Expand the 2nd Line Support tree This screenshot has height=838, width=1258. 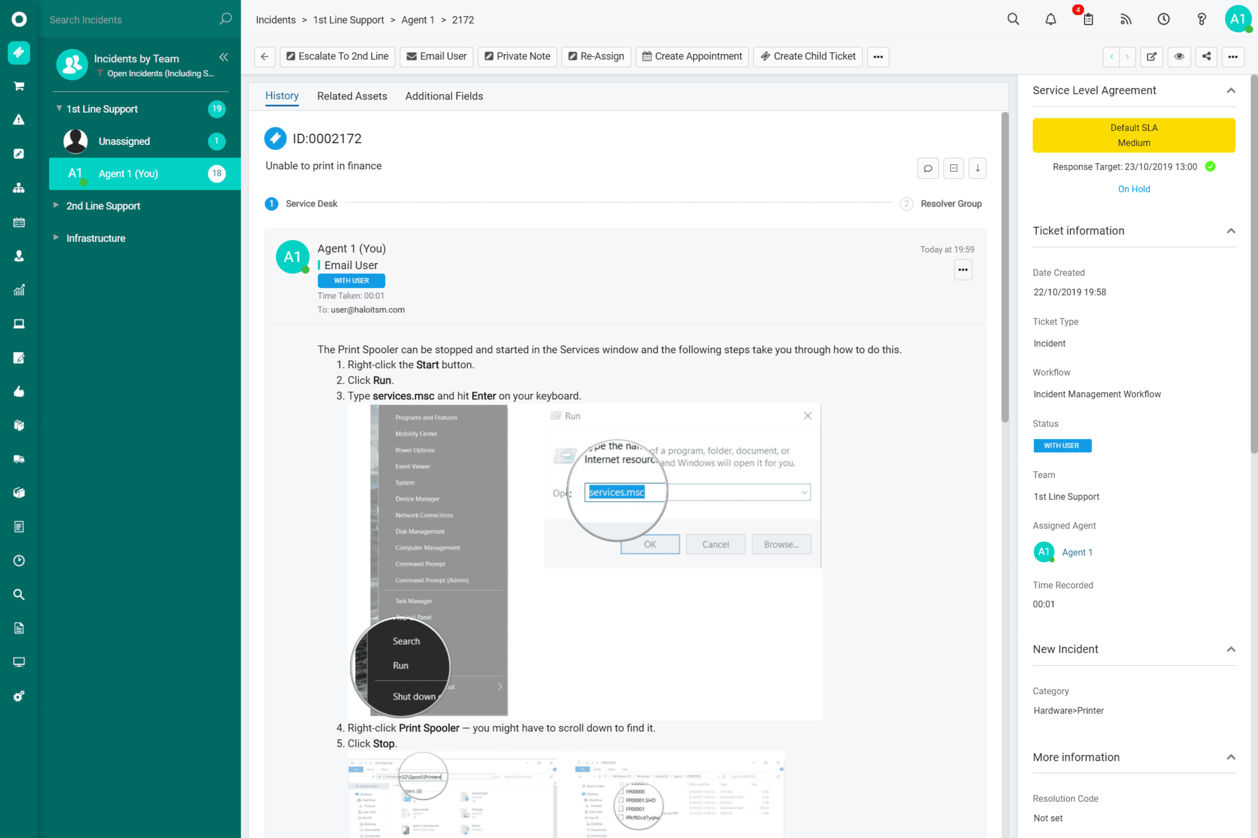click(56, 205)
